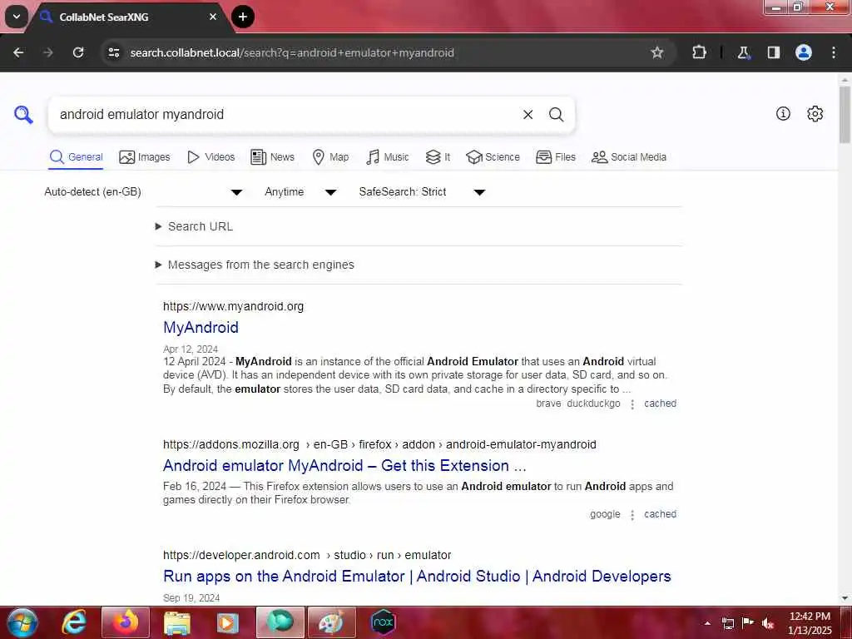Open the https://www.myandroid.org URL

[233, 306]
